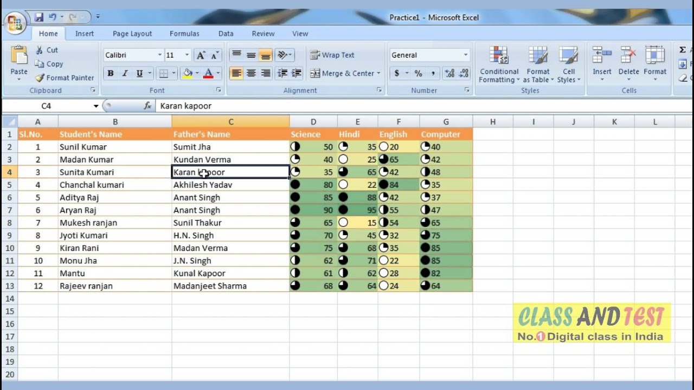
Task: Open the Office Button menu
Action: click(15, 23)
